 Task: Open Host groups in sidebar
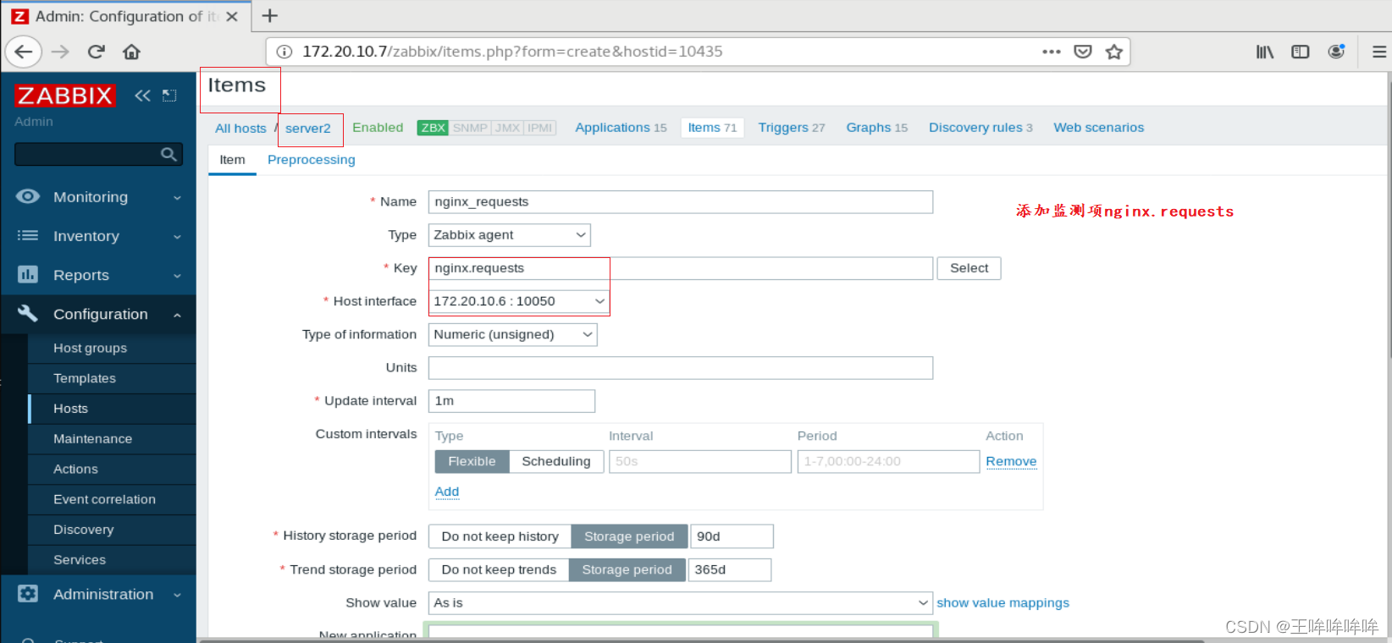(x=90, y=348)
